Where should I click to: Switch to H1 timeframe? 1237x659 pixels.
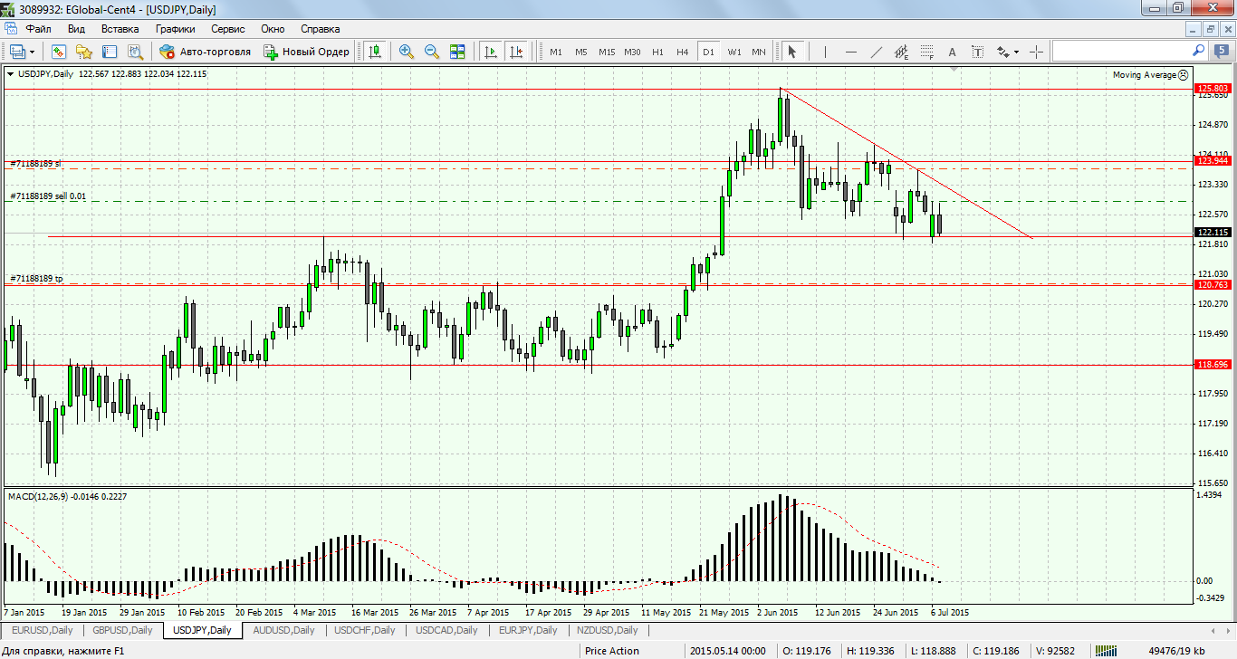coord(657,52)
